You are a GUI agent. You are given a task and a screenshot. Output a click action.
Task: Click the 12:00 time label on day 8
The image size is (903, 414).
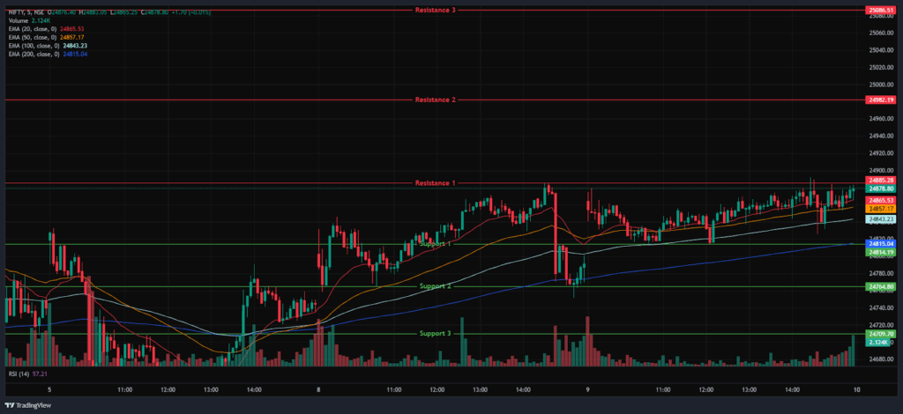tap(437, 388)
